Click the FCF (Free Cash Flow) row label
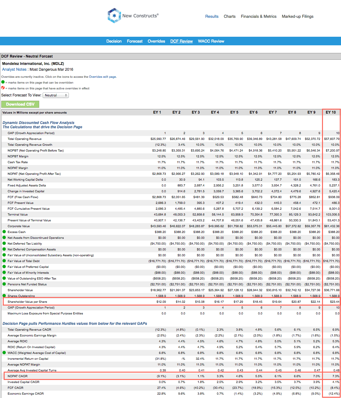The height and width of the screenshot is (398, 341). [23, 197]
